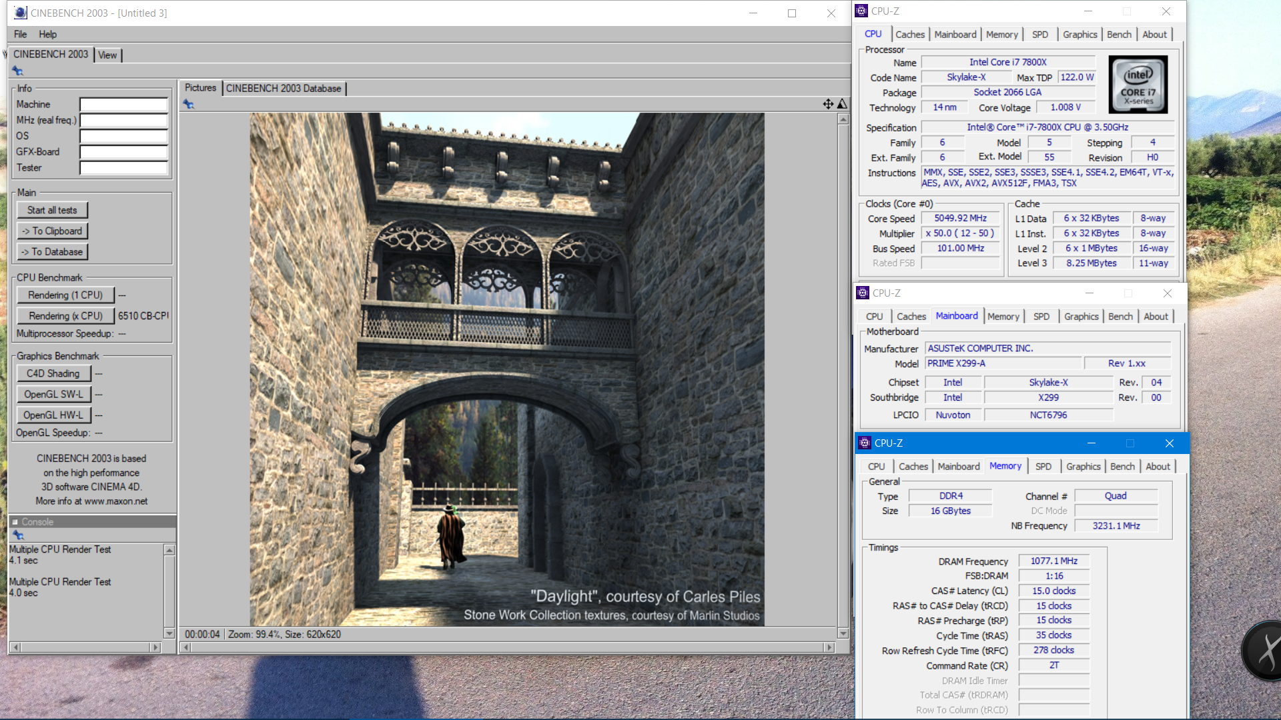The image size is (1281, 720).
Task: Click the CPU-Z icon in the top CPU window title
Action: click(x=861, y=11)
